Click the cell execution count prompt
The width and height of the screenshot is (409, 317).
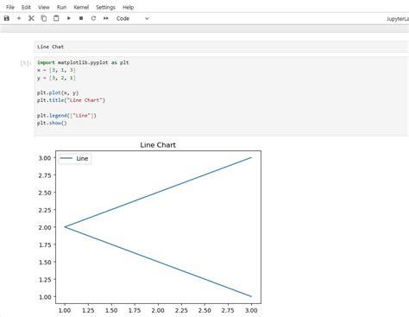(x=25, y=63)
